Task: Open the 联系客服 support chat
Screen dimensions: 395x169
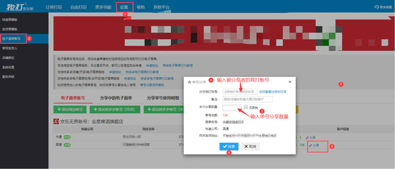Action: pos(384,7)
